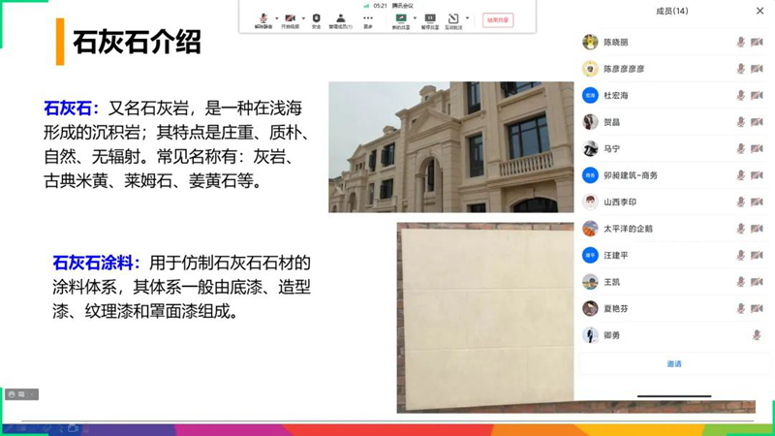The image size is (775, 436).
Task: Pause sharing with 暂停共享 icon
Action: (430, 18)
